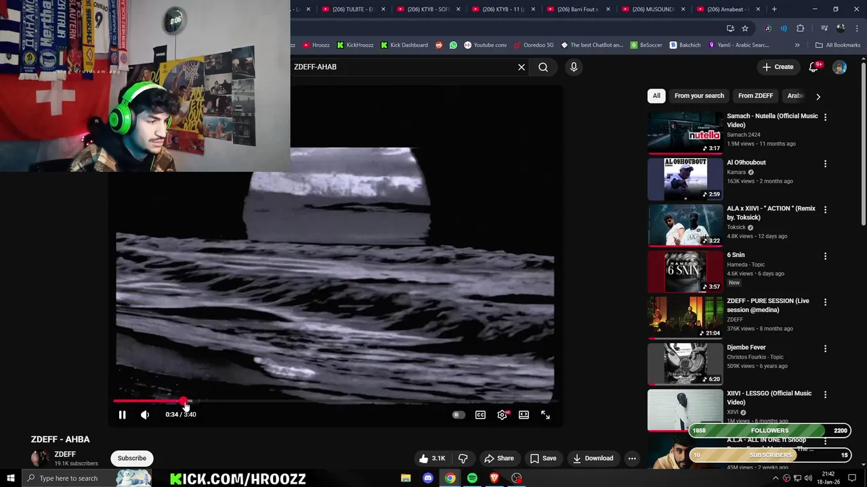The image size is (867, 487).
Task: Select From ZDEFF chip
Action: coord(755,95)
